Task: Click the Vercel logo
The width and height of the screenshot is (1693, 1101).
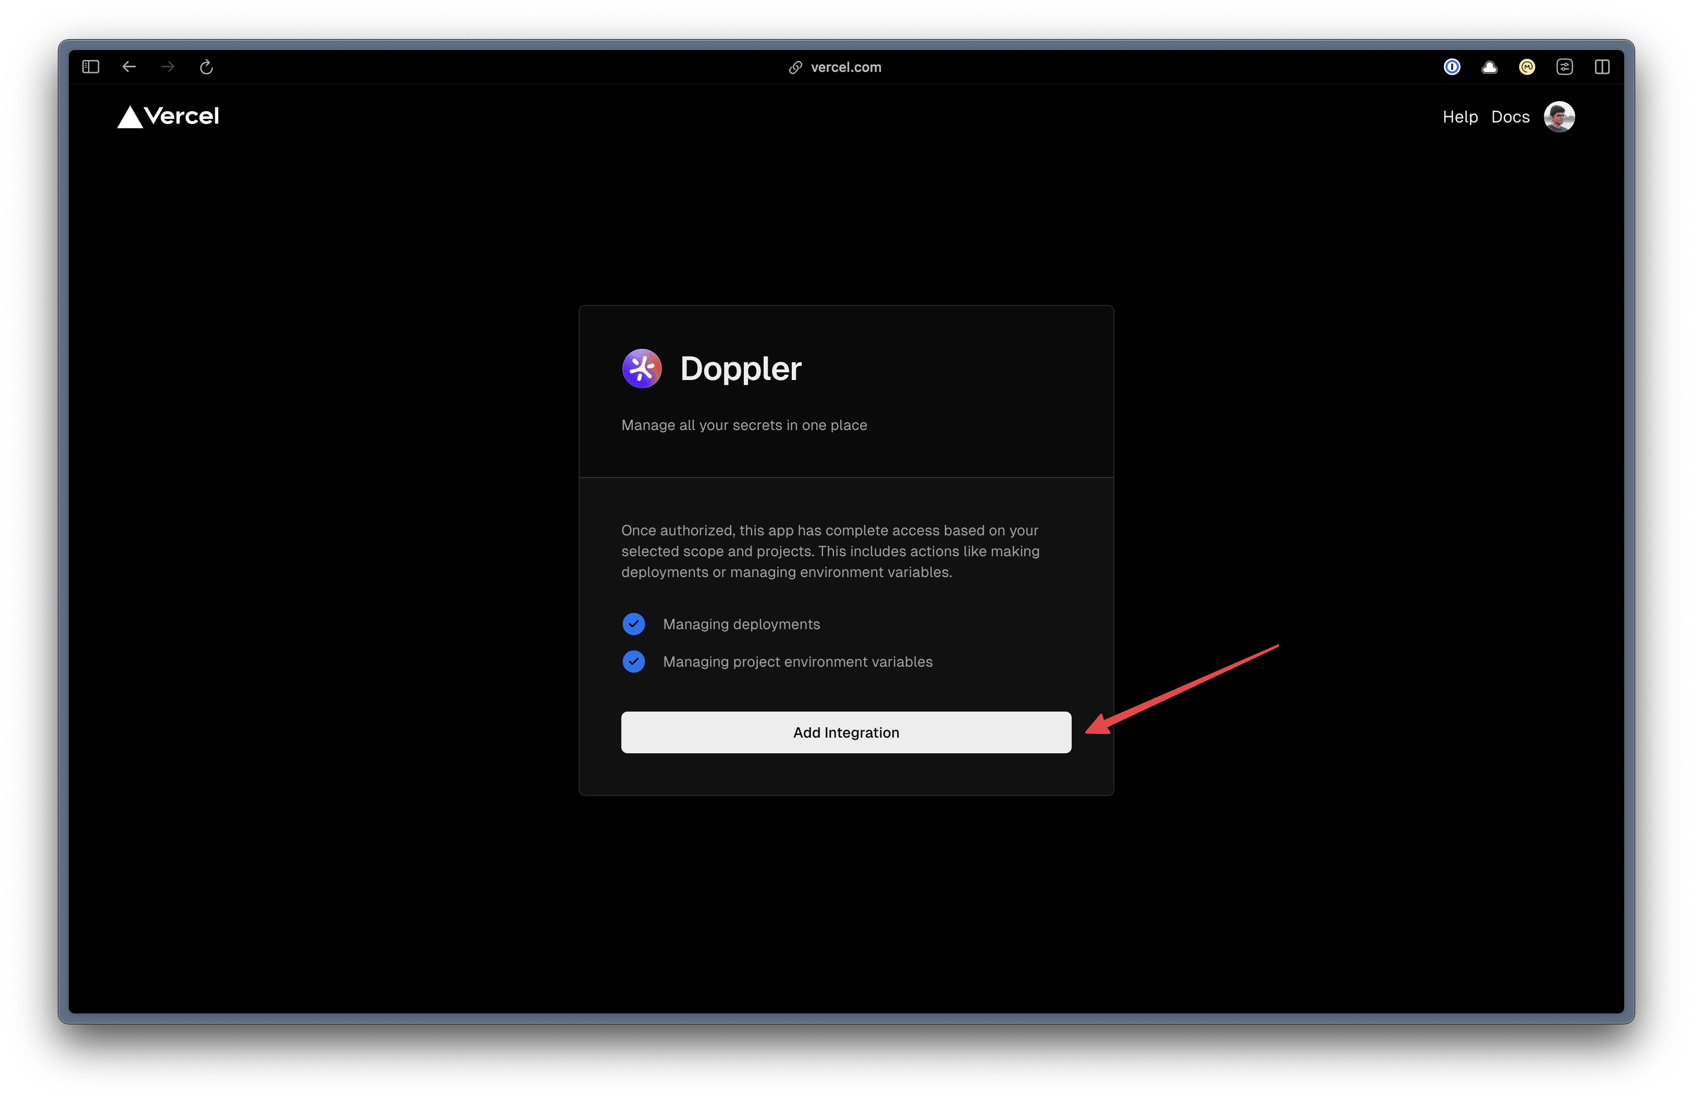Action: 168,117
